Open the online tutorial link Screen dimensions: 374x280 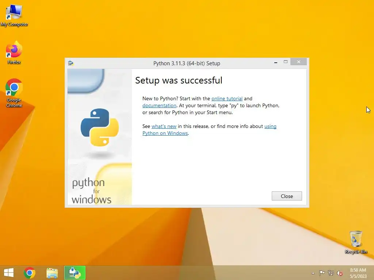[227, 98]
